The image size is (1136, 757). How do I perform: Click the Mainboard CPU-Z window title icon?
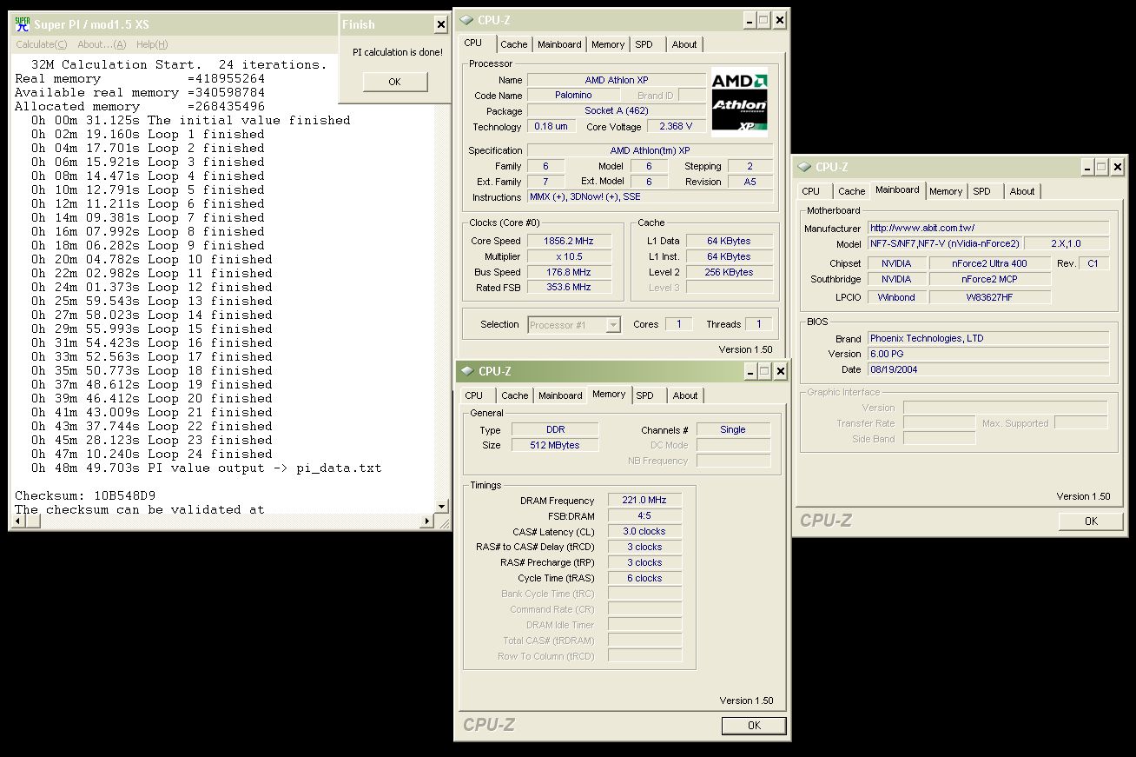tap(805, 167)
